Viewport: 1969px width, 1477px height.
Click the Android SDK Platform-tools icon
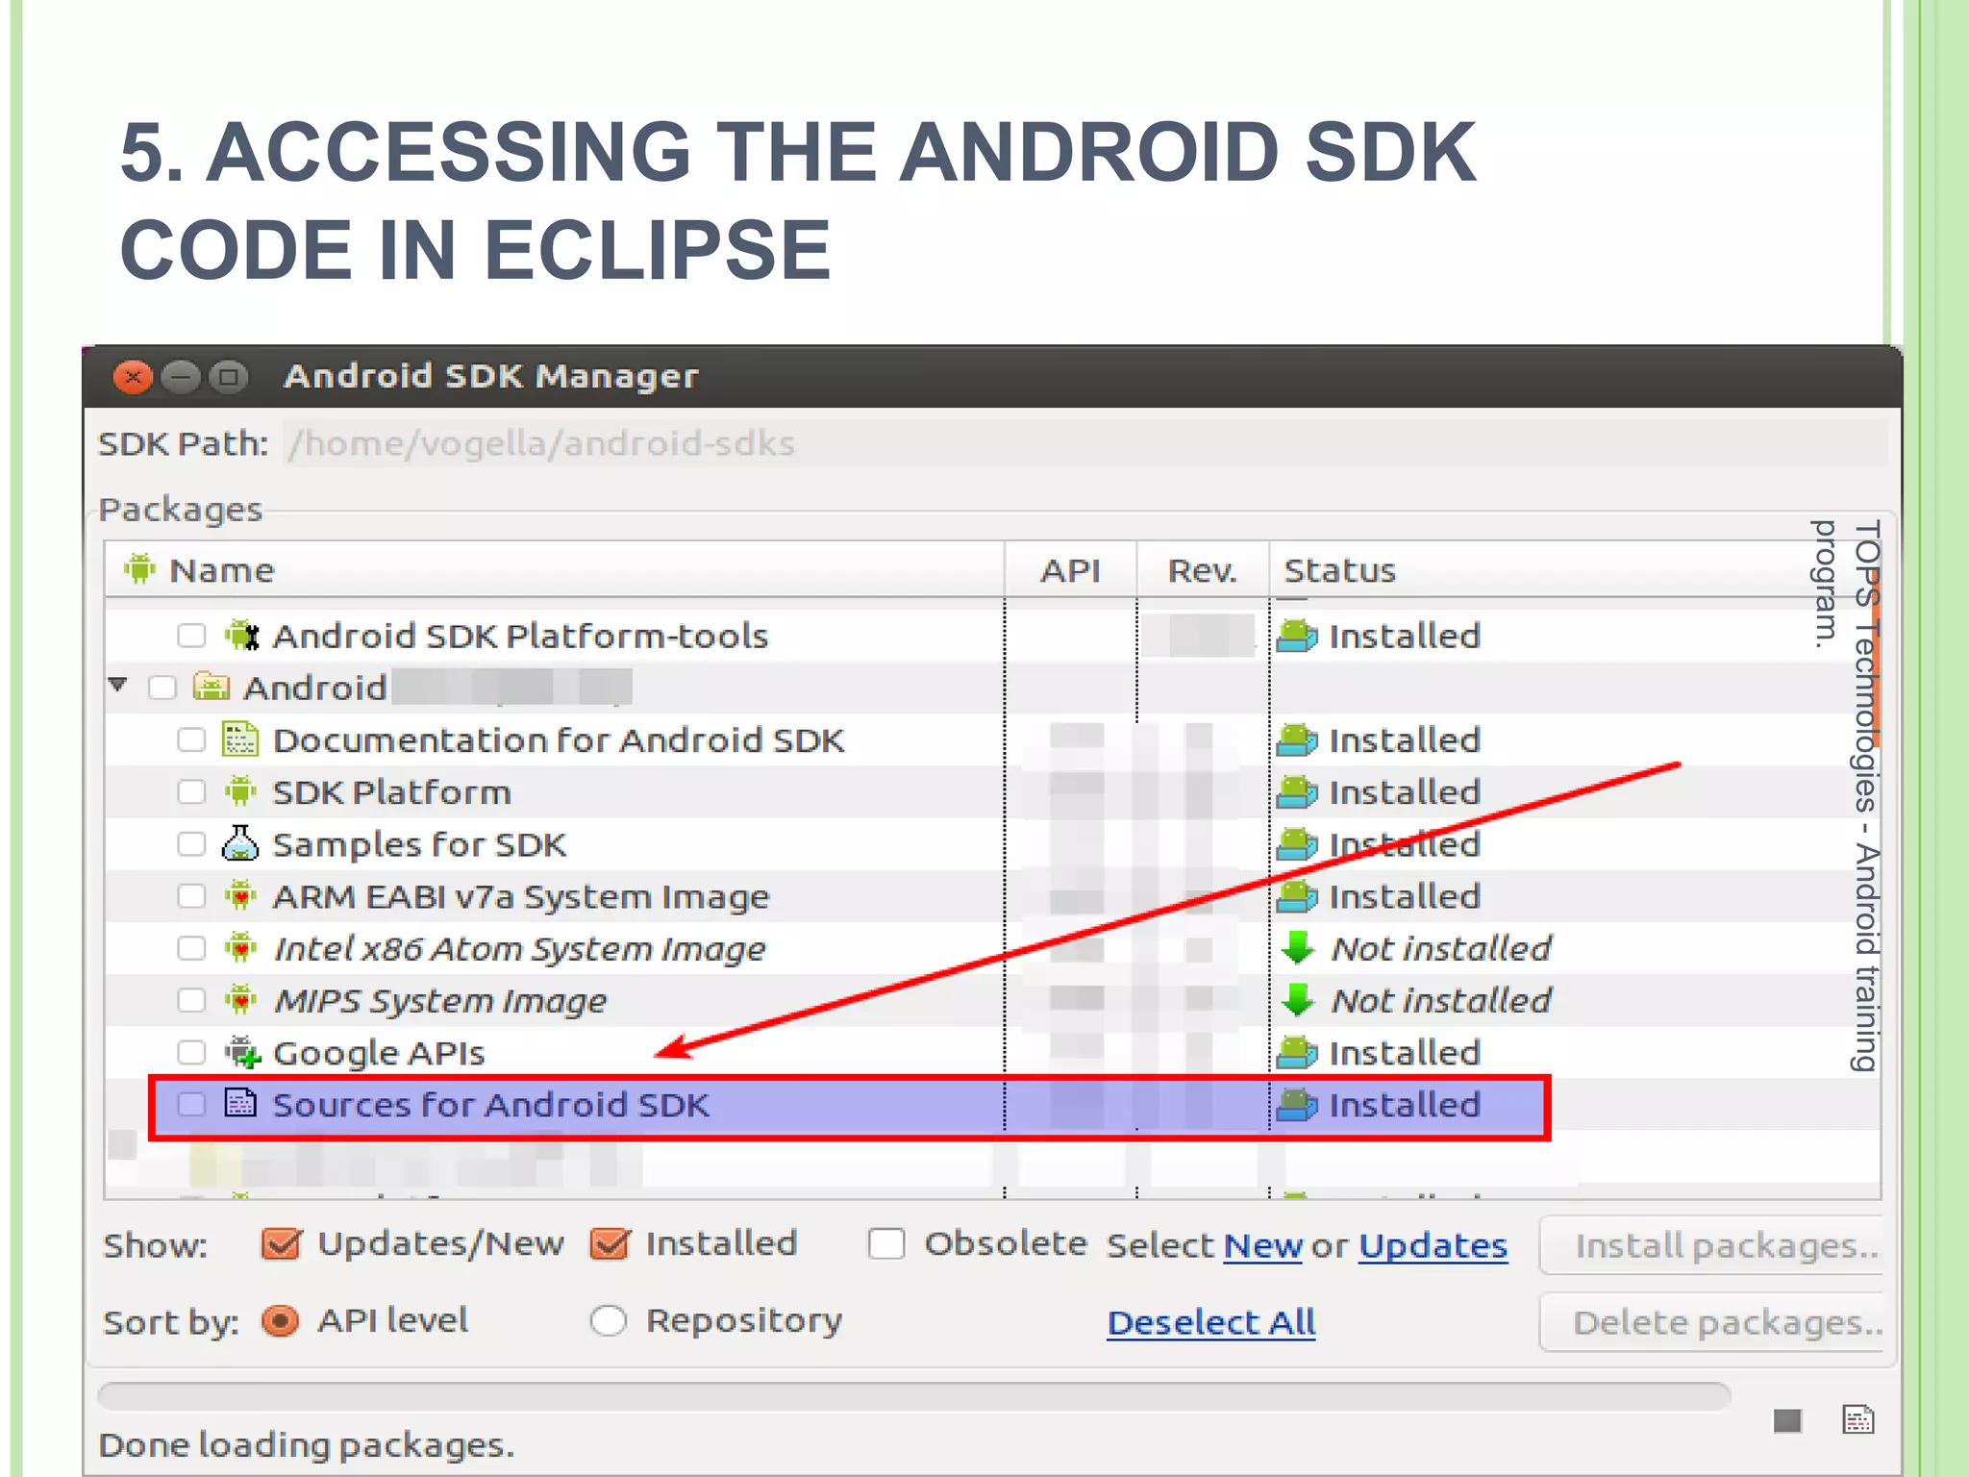click(242, 636)
